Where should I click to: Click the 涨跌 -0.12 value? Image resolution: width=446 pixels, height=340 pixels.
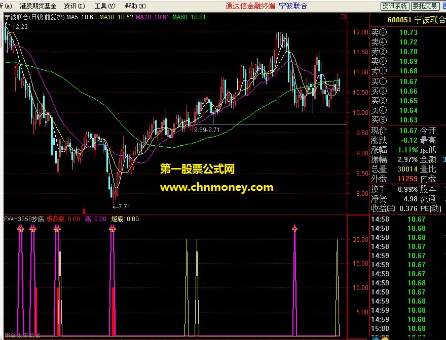[x=409, y=140]
